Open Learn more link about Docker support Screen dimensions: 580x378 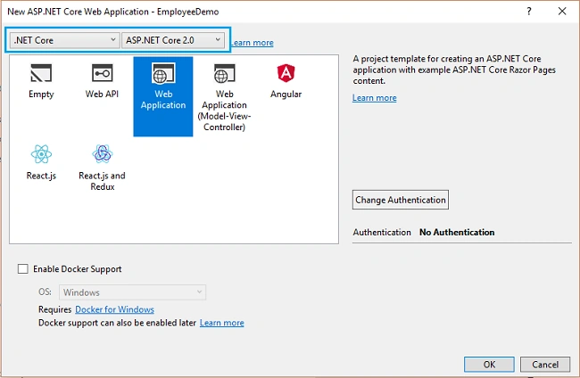click(x=222, y=323)
